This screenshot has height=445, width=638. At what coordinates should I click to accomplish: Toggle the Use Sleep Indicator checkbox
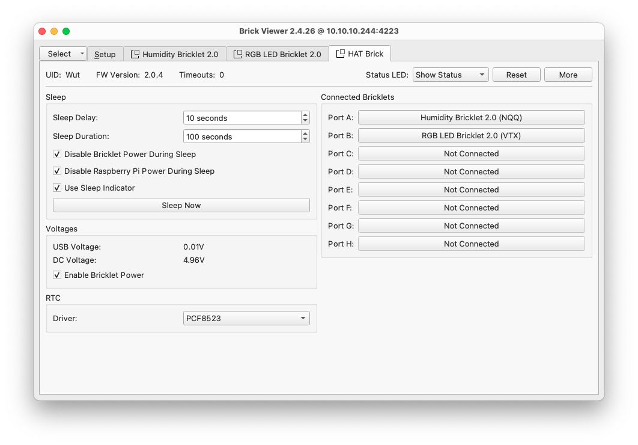pos(58,188)
